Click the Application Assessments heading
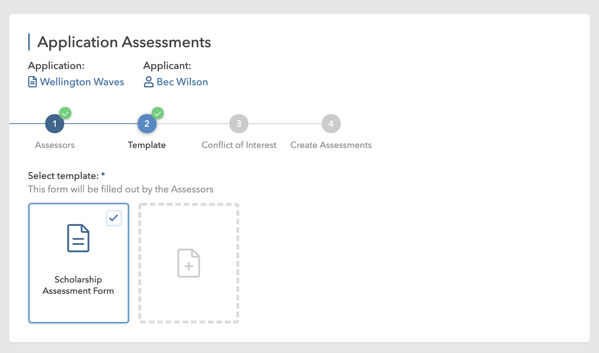This screenshot has width=599, height=353. (x=124, y=42)
